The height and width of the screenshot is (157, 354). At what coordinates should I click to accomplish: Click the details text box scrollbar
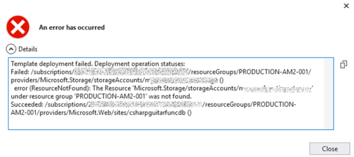click(328, 93)
